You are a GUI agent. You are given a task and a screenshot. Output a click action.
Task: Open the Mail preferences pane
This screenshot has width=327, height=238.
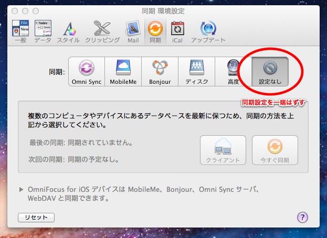[x=133, y=31]
